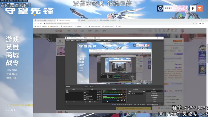Switch to the first browser tab
Image resolution: width=208 pixels, height=117 pixels.
(x=44, y=20)
